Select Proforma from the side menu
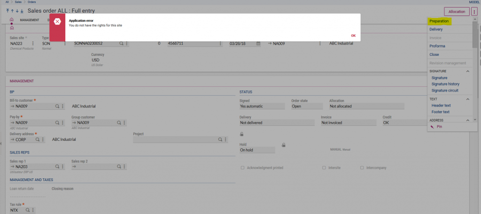The width and height of the screenshot is (481, 214). pyautogui.click(x=437, y=46)
